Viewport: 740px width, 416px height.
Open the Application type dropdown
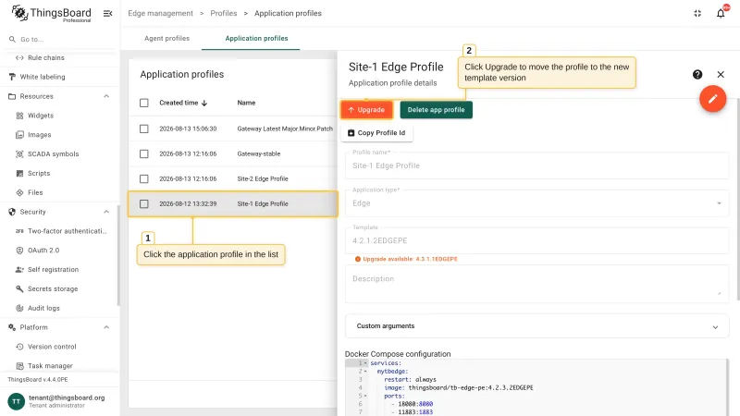[537, 203]
